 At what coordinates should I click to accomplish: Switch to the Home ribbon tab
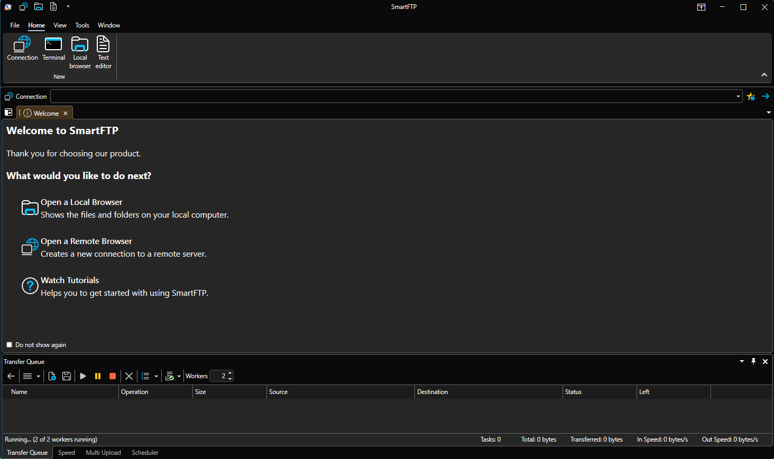[x=36, y=25]
